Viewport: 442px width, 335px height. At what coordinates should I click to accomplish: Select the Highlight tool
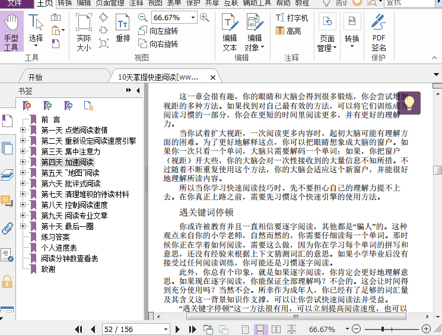point(288,31)
